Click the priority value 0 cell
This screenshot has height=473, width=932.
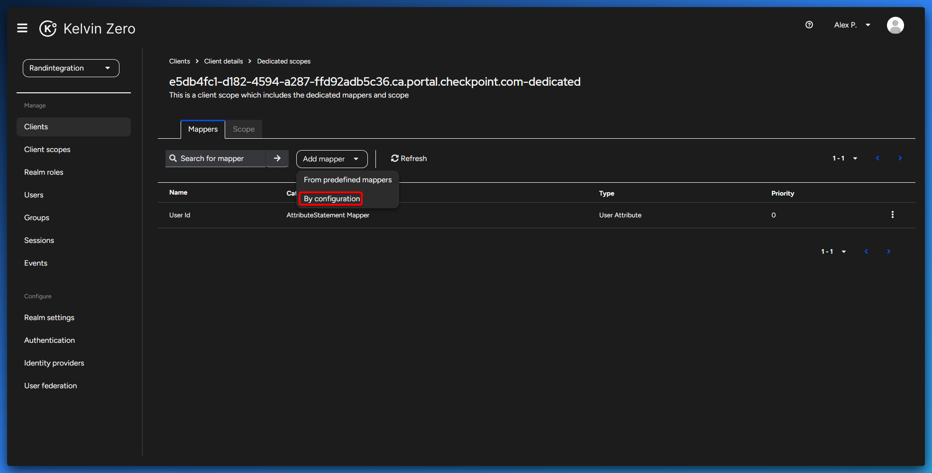point(774,215)
